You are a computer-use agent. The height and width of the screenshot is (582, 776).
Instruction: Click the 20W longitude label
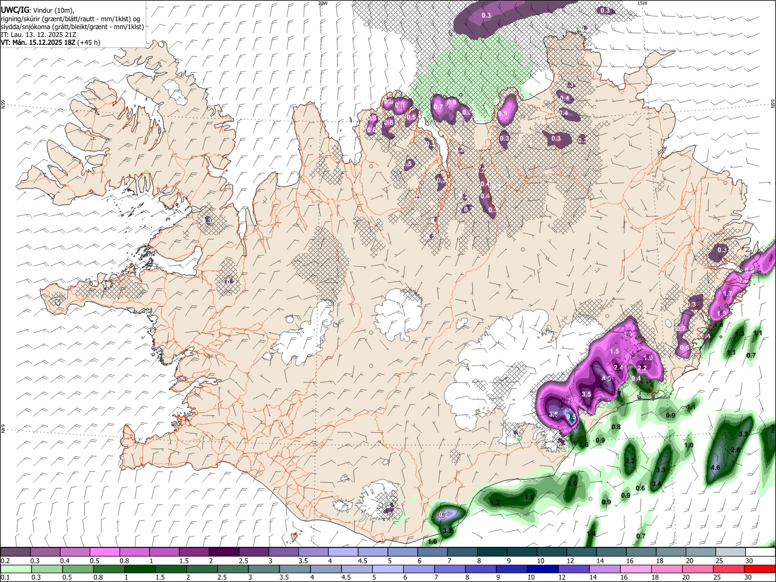coord(323,3)
